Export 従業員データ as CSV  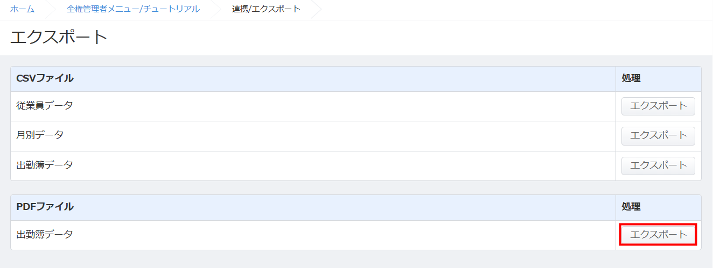(658, 106)
